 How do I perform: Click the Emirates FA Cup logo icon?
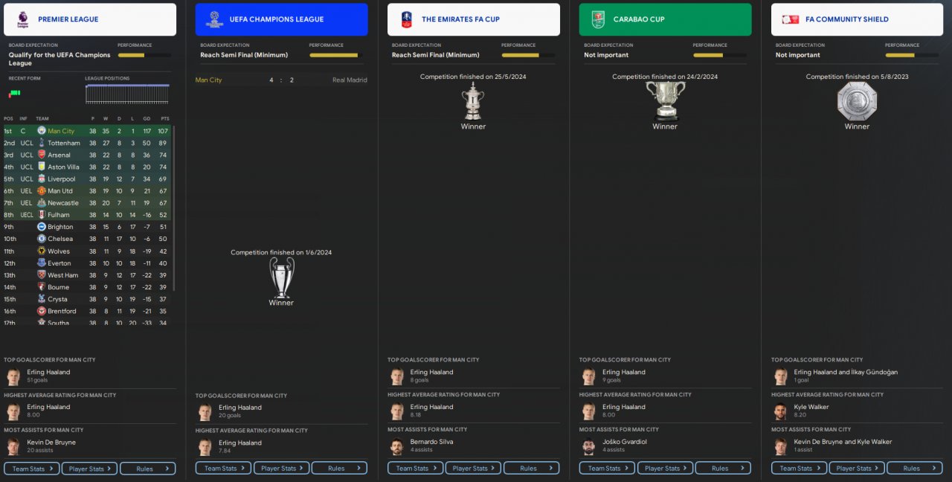(406, 19)
